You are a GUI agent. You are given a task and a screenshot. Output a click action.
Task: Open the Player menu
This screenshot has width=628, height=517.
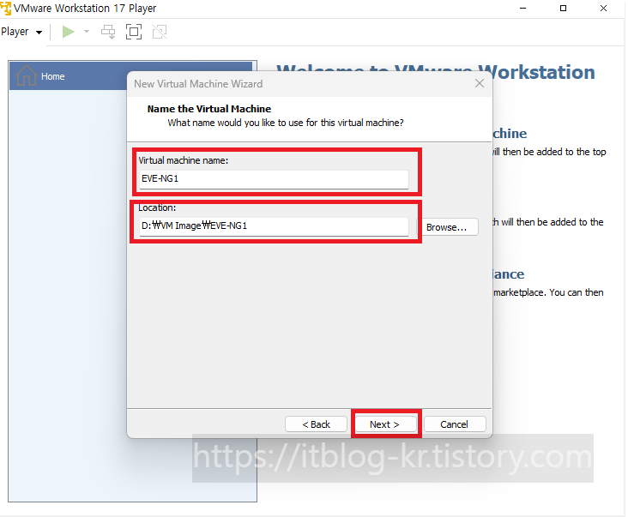(x=21, y=32)
